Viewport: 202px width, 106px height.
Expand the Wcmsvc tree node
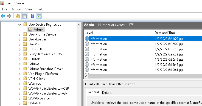tap(19, 84)
